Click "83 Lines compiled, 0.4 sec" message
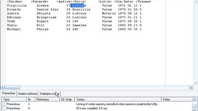 point(92,108)
